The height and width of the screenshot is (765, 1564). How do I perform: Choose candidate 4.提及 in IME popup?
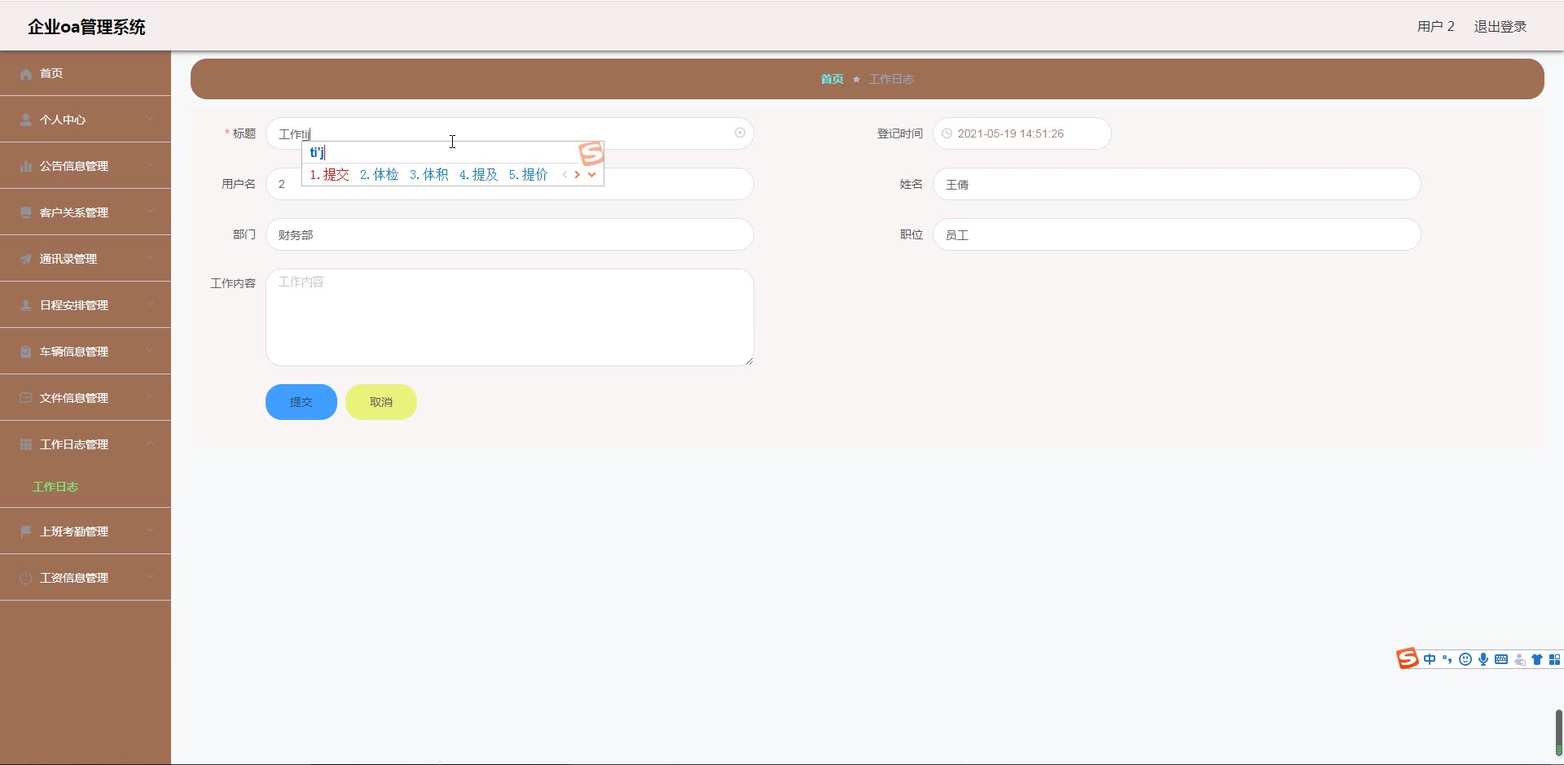coord(478,174)
